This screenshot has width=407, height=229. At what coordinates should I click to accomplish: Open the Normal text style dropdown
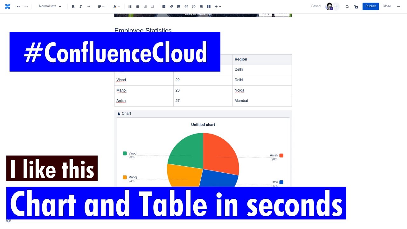49,6
